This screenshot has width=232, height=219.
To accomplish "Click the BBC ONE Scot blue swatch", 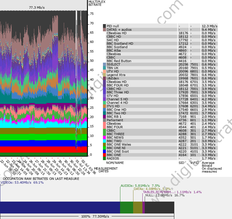I will (x=104, y=151).
